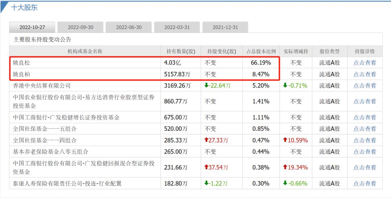The image size is (391, 198).
Task: Click the red up arrow beside 27.33万
Action: [206, 140]
